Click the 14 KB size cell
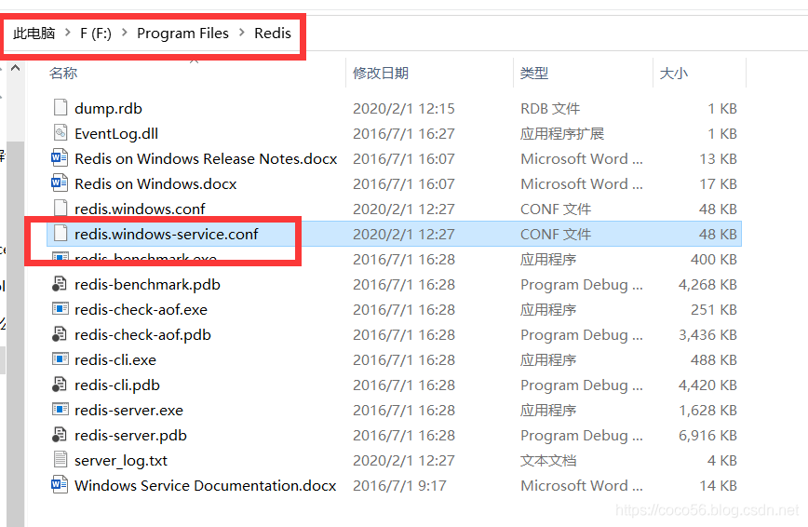 (719, 485)
